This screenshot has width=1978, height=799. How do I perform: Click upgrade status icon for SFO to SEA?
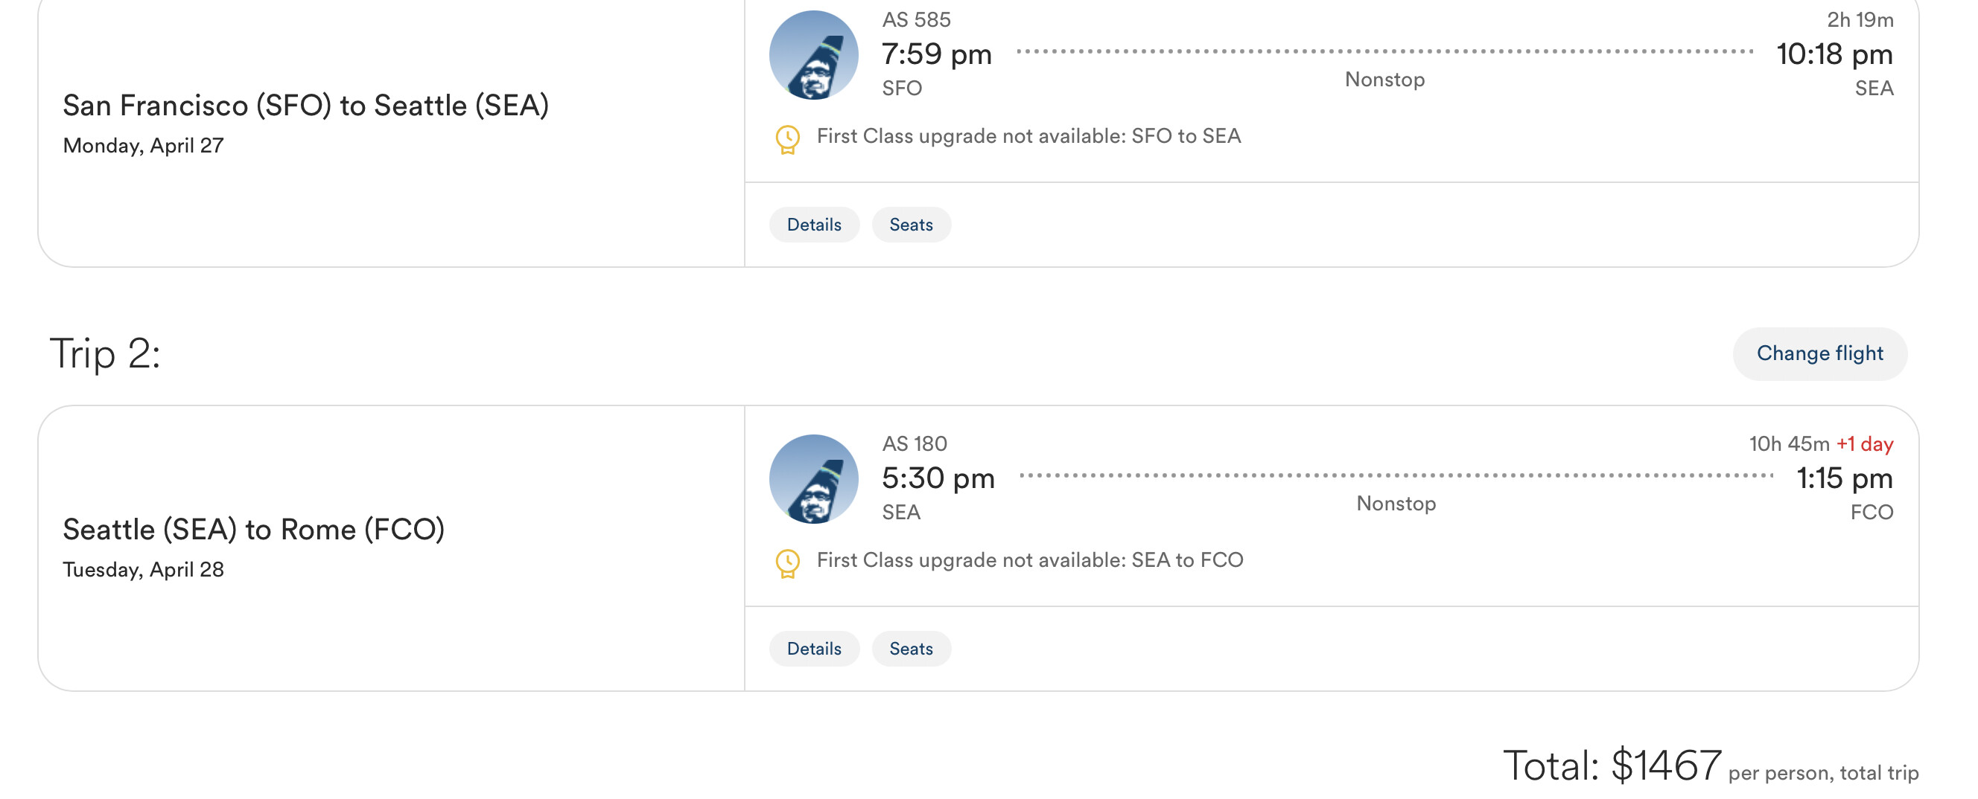[787, 140]
